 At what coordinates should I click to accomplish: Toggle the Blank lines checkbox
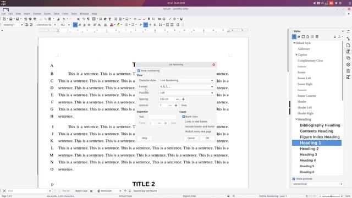[183, 117]
